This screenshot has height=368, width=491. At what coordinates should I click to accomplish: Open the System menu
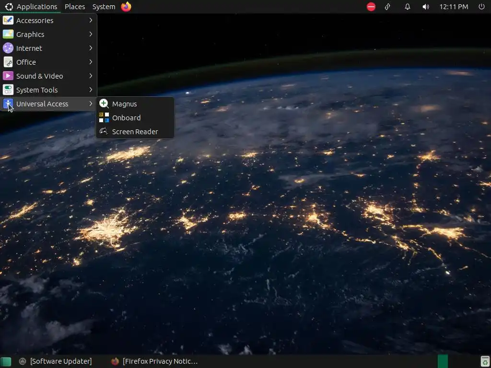click(104, 7)
